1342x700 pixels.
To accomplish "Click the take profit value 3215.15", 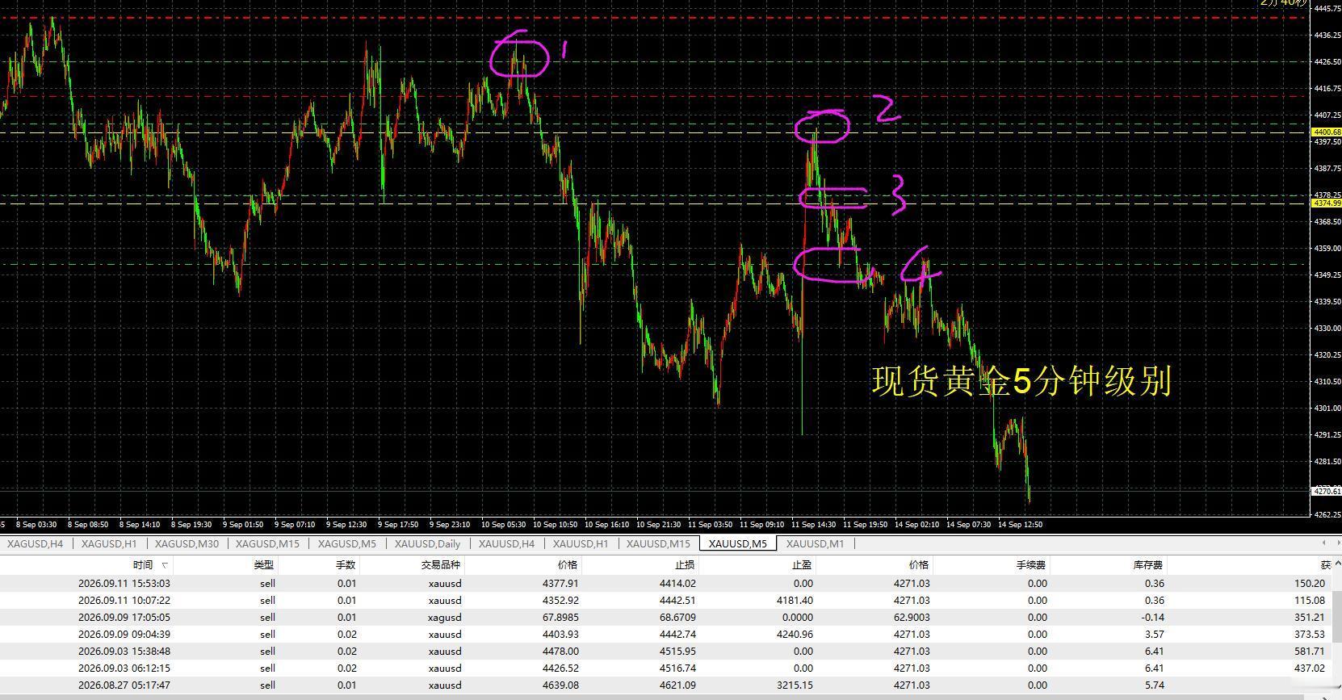I will [795, 685].
